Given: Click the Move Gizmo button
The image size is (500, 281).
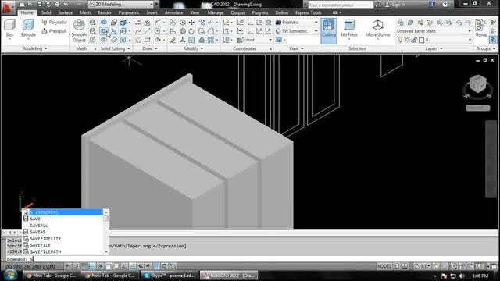Looking at the screenshot, I should tap(377, 28).
